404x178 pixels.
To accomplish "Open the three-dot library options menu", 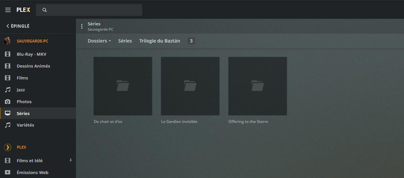I will [x=82, y=26].
